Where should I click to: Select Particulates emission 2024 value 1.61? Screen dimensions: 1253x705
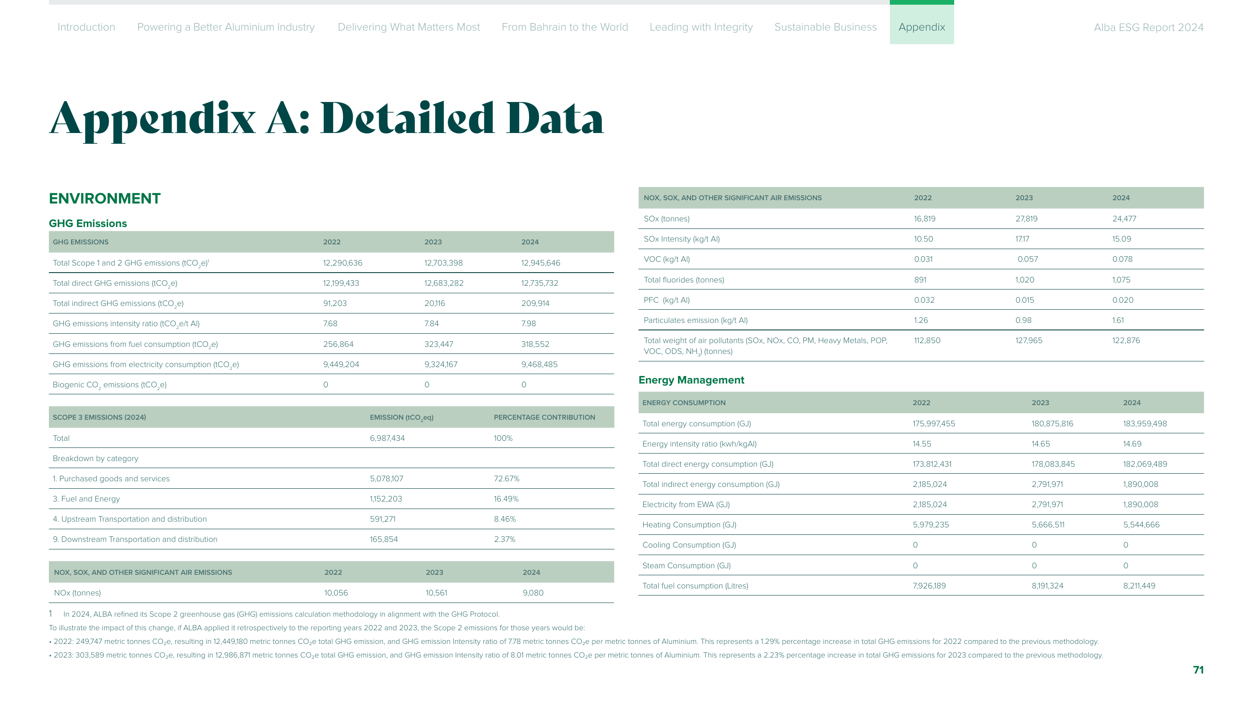click(1118, 320)
